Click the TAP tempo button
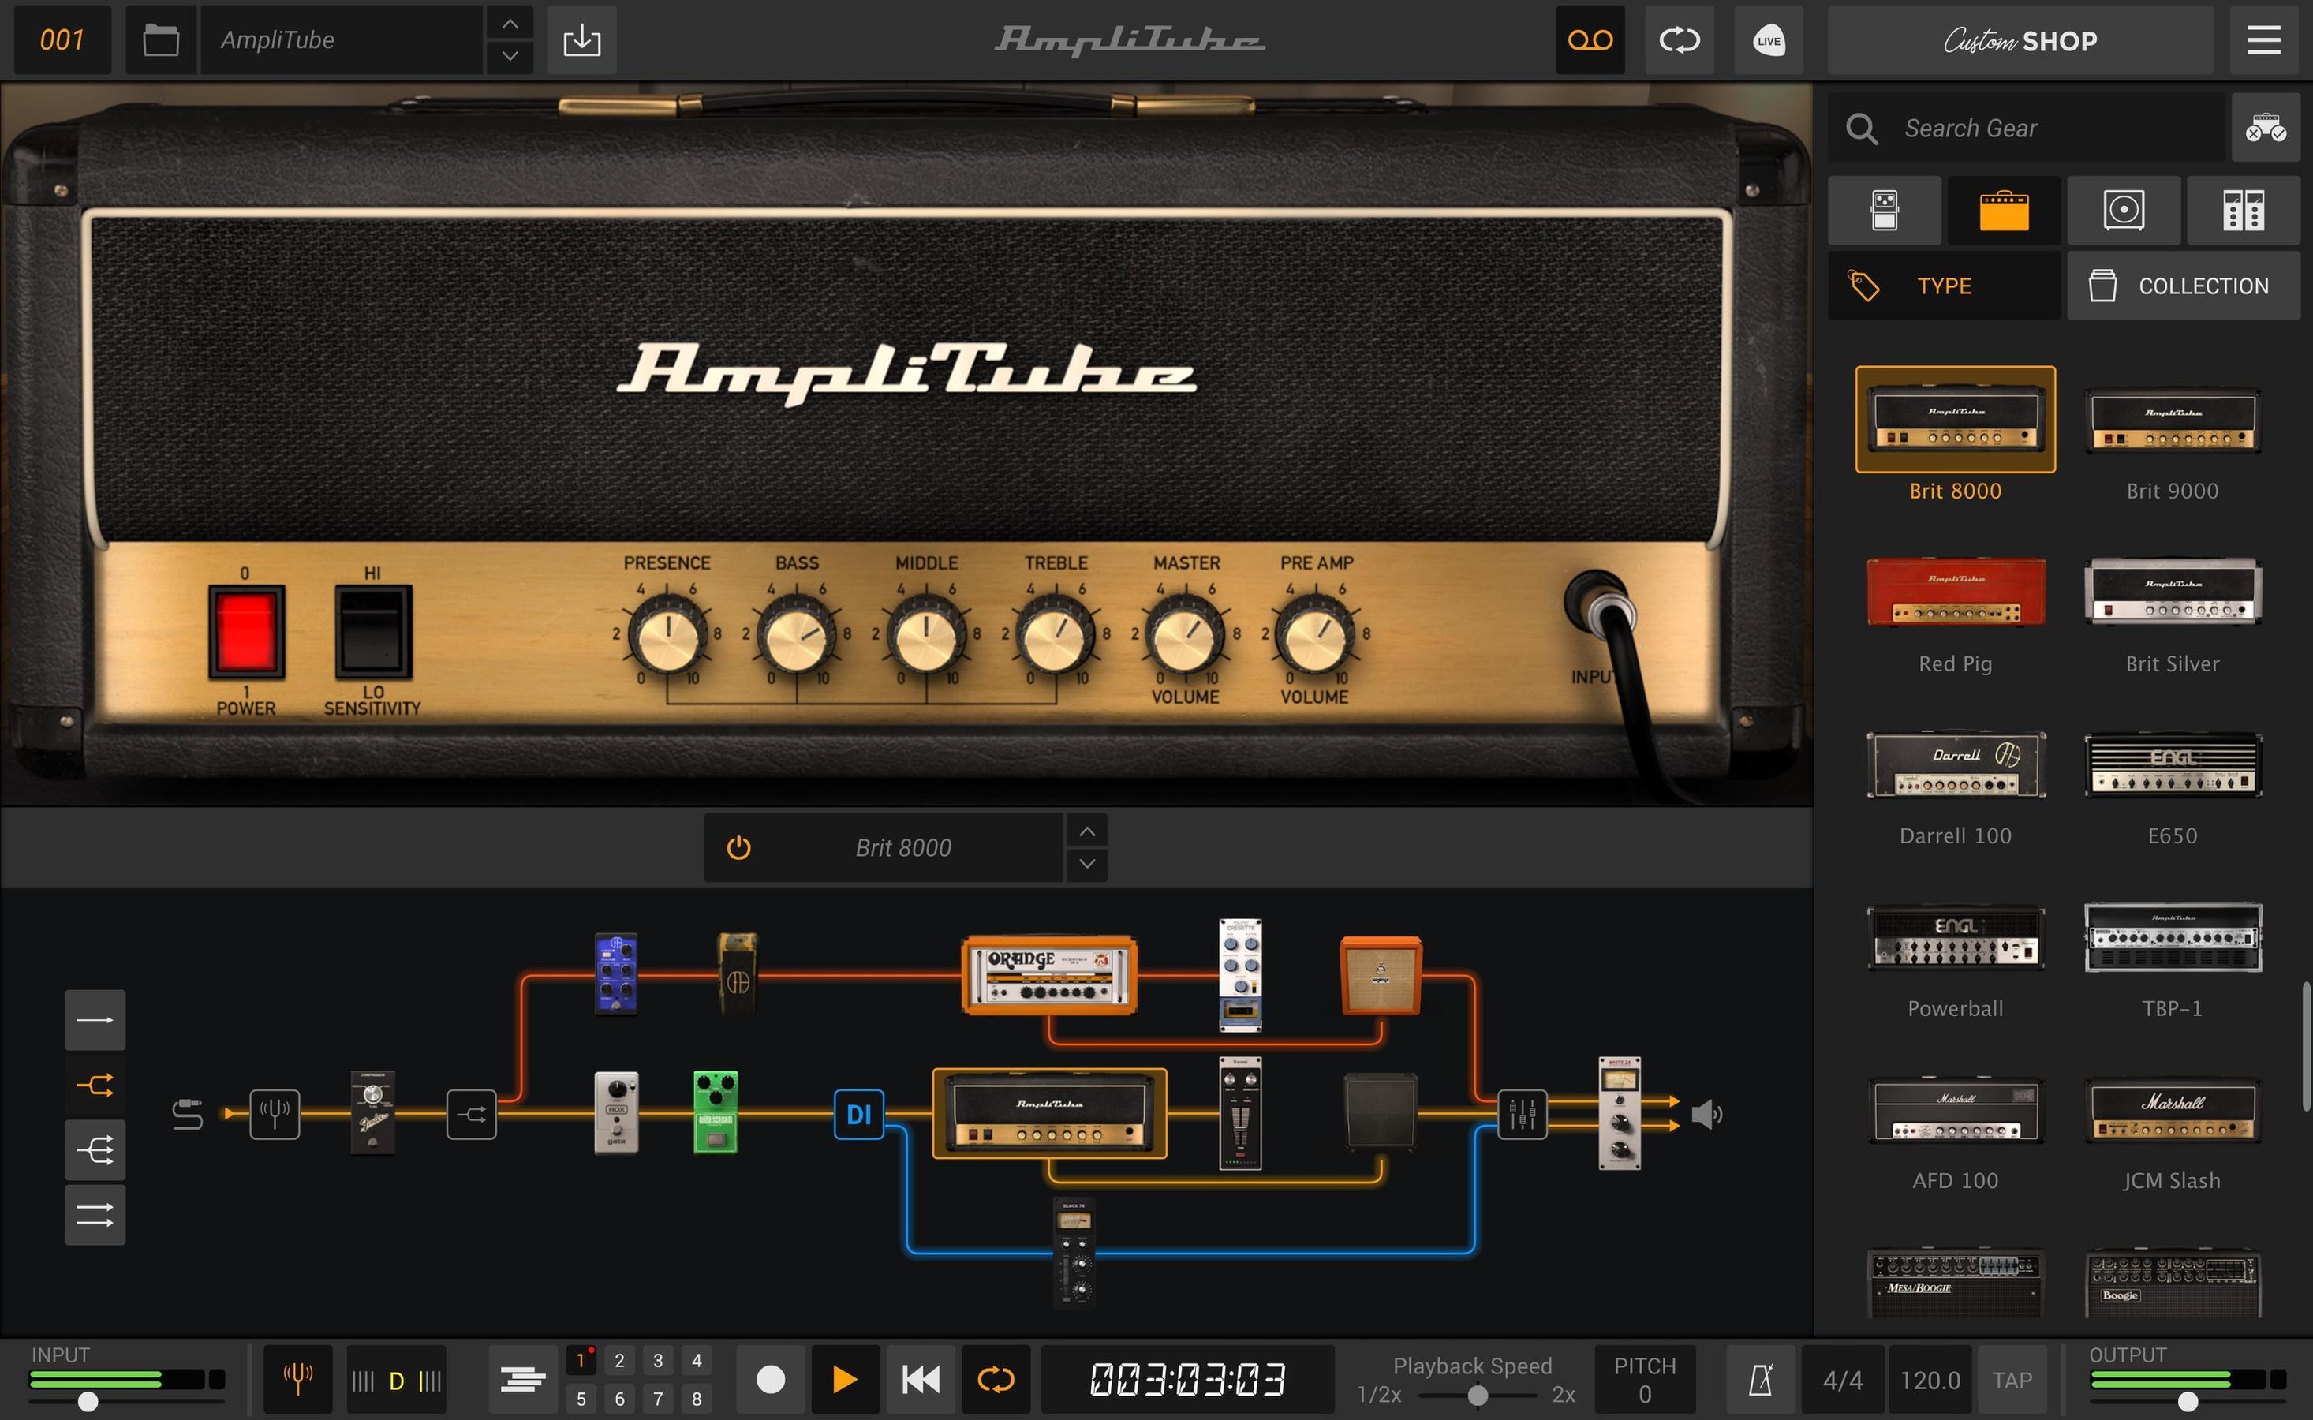Screen dimensions: 2313x1420 [x=2012, y=1379]
